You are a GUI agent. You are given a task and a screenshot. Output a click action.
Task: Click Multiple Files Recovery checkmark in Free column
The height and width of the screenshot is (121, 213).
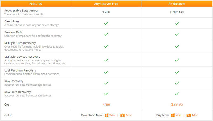pyautogui.click(x=106, y=46)
